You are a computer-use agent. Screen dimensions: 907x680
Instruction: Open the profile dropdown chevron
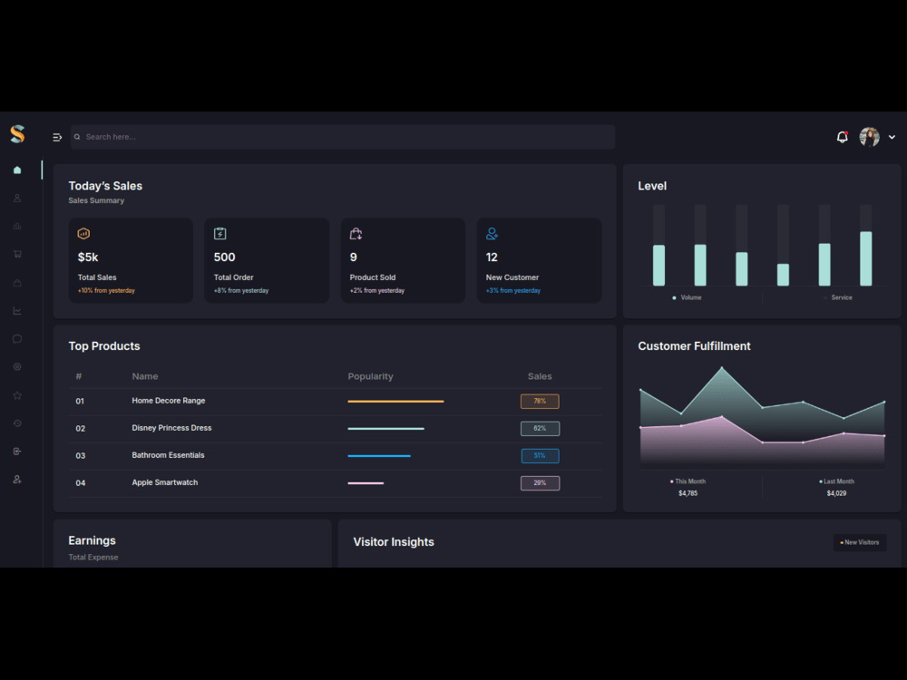(x=892, y=137)
